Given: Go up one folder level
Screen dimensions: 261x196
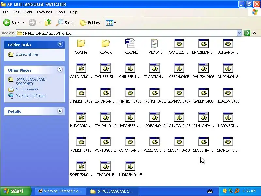Looking at the screenshot, I should pyautogui.click(x=48, y=23).
